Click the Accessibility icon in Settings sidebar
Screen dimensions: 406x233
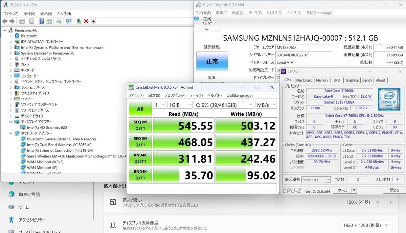(12, 220)
